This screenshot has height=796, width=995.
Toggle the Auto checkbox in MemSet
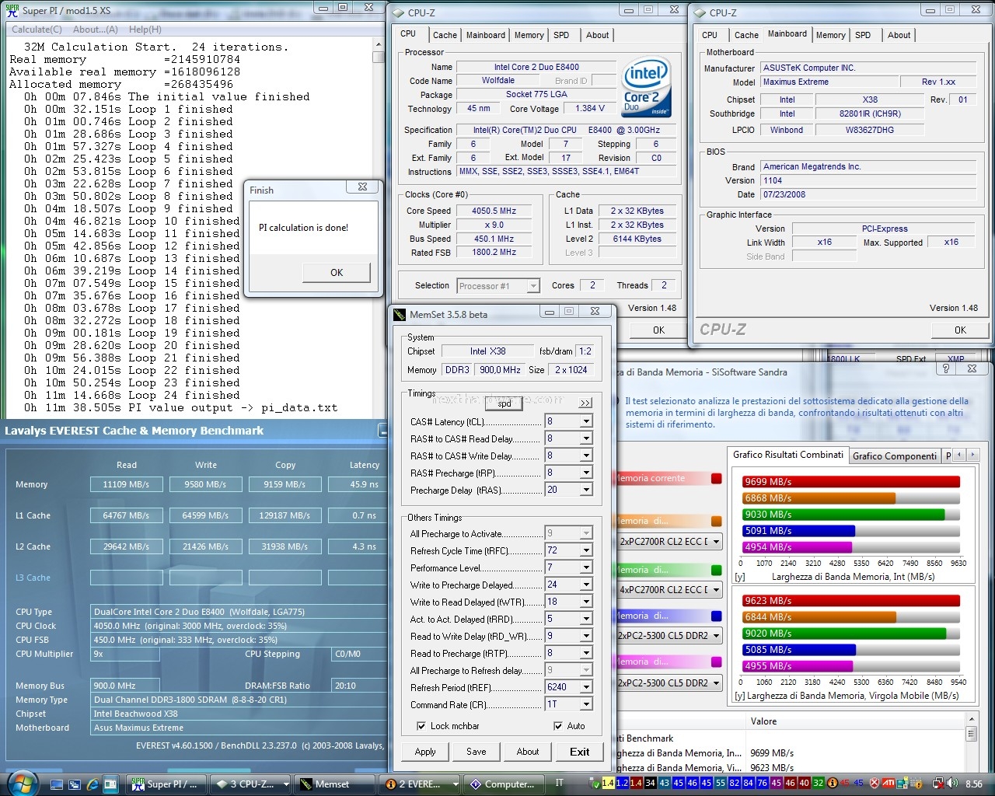pyautogui.click(x=558, y=726)
